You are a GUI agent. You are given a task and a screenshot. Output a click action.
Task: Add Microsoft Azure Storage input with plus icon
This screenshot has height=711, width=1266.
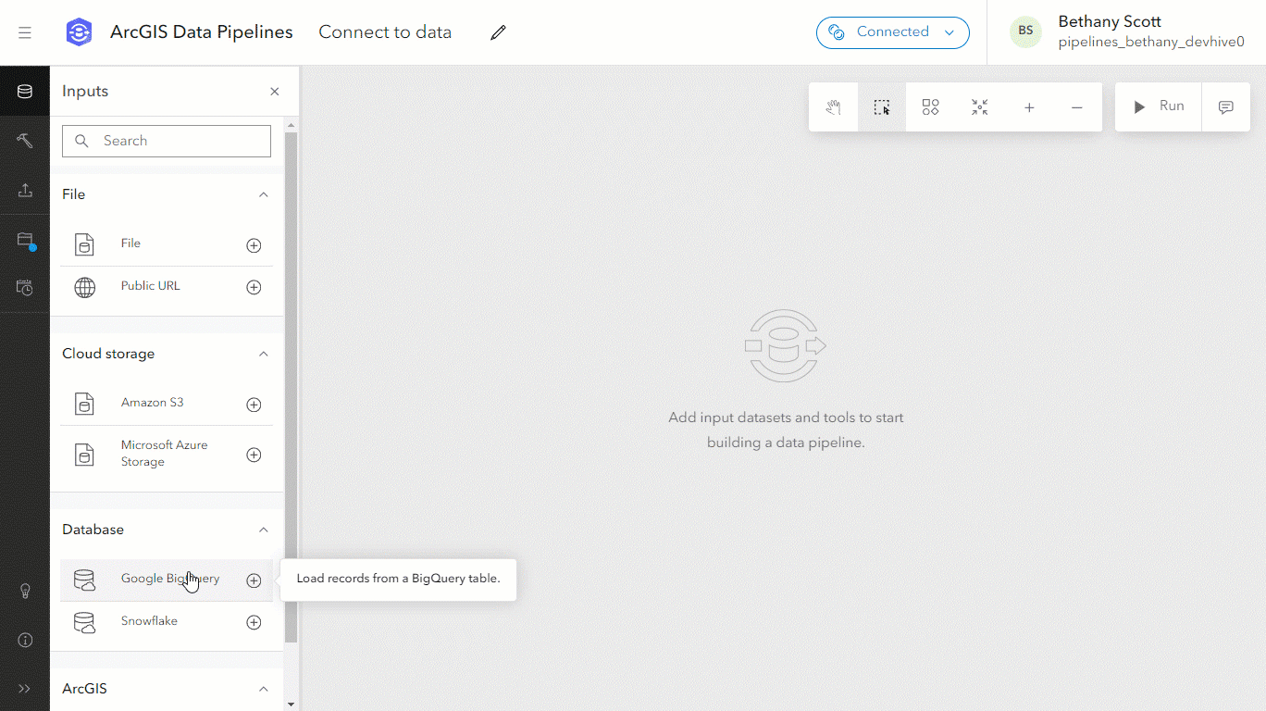(x=254, y=455)
